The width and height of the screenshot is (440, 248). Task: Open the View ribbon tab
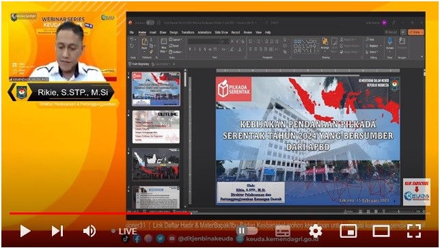[258, 33]
